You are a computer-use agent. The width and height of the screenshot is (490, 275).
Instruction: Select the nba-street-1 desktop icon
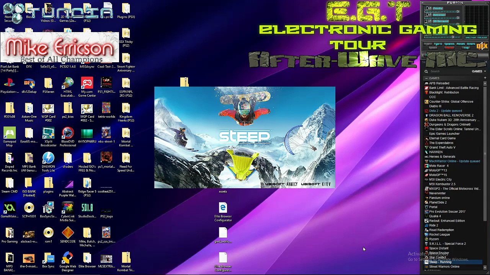coord(106,135)
